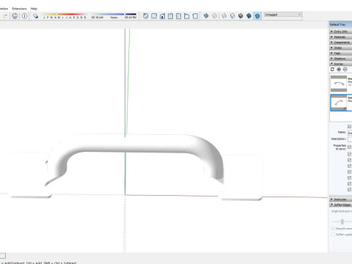Collapse the Scenes panel
The image size is (352, 264).
tap(340, 64)
